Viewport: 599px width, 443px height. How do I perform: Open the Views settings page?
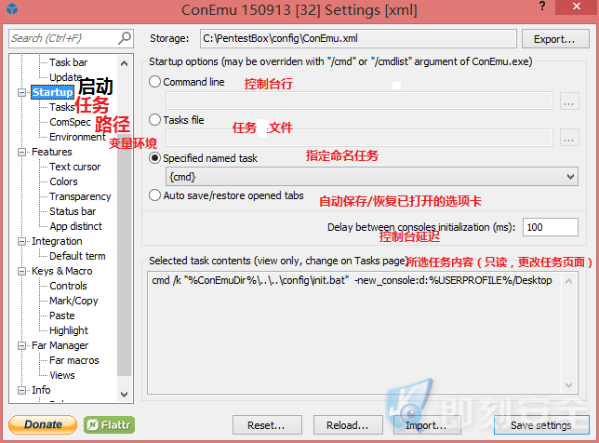(x=62, y=375)
